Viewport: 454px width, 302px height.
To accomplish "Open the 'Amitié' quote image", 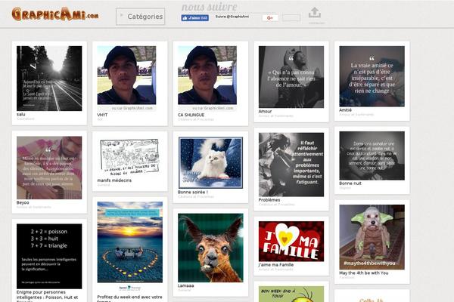I will tap(372, 76).
